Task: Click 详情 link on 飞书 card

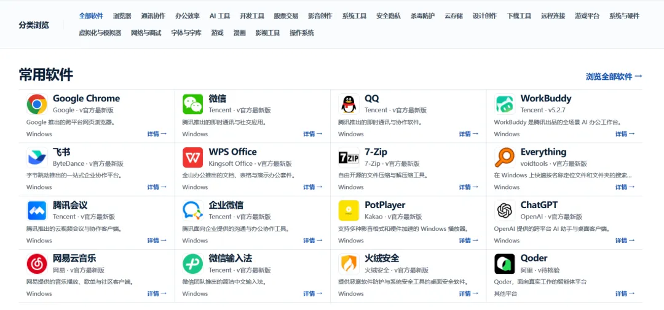Action: pyautogui.click(x=157, y=187)
